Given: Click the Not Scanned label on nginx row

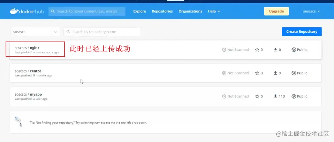Looking at the screenshot, I should 238,50.
